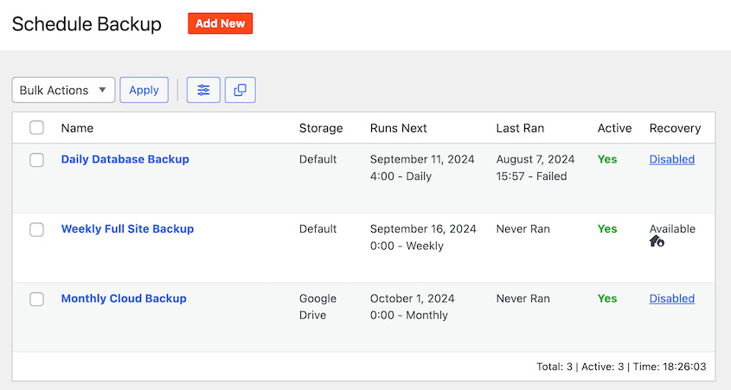Viewport: 731px width, 390px height.
Task: Open the Daily Database Backup schedule
Action: (125, 159)
